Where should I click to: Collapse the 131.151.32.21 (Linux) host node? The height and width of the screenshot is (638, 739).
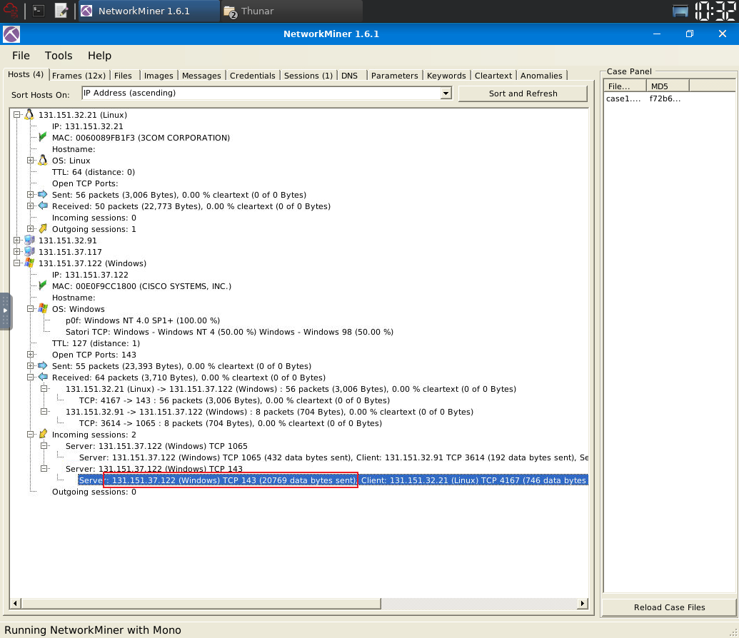point(17,114)
